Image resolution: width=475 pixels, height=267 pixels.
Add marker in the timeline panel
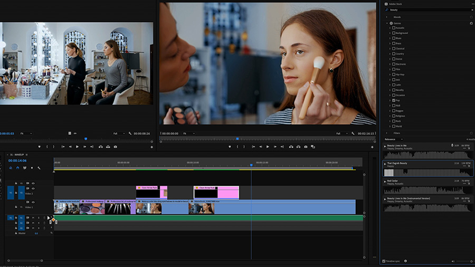(32, 168)
